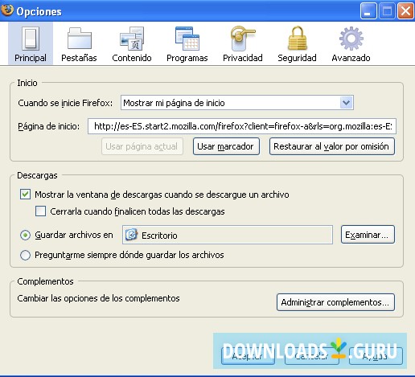The width and height of the screenshot is (415, 377).
Task: Show the Avanzado gear panel
Action: coord(351,43)
